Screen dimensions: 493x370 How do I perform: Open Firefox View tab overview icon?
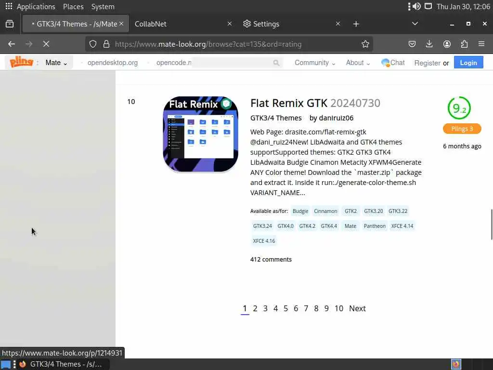click(10, 24)
